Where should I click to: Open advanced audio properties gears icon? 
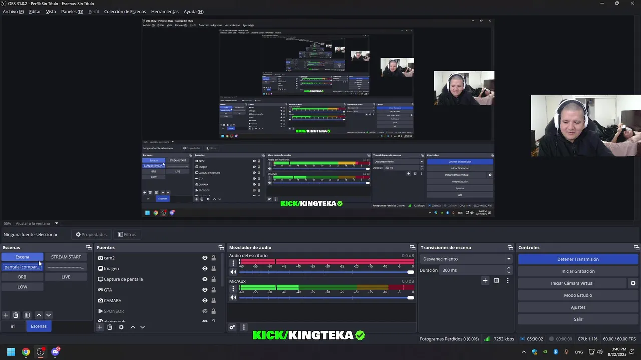[232, 327]
